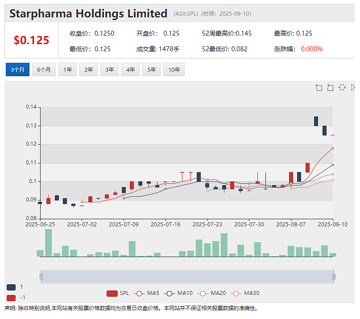Click the 最低价: 0.125 value
The height and width of the screenshot is (319, 360).
(x=90, y=49)
